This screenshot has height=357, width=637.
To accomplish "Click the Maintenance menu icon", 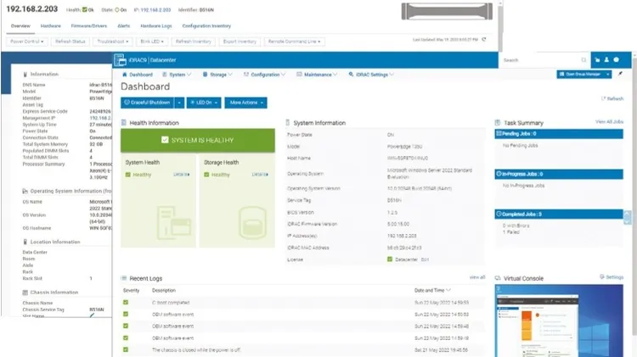I will pos(300,75).
